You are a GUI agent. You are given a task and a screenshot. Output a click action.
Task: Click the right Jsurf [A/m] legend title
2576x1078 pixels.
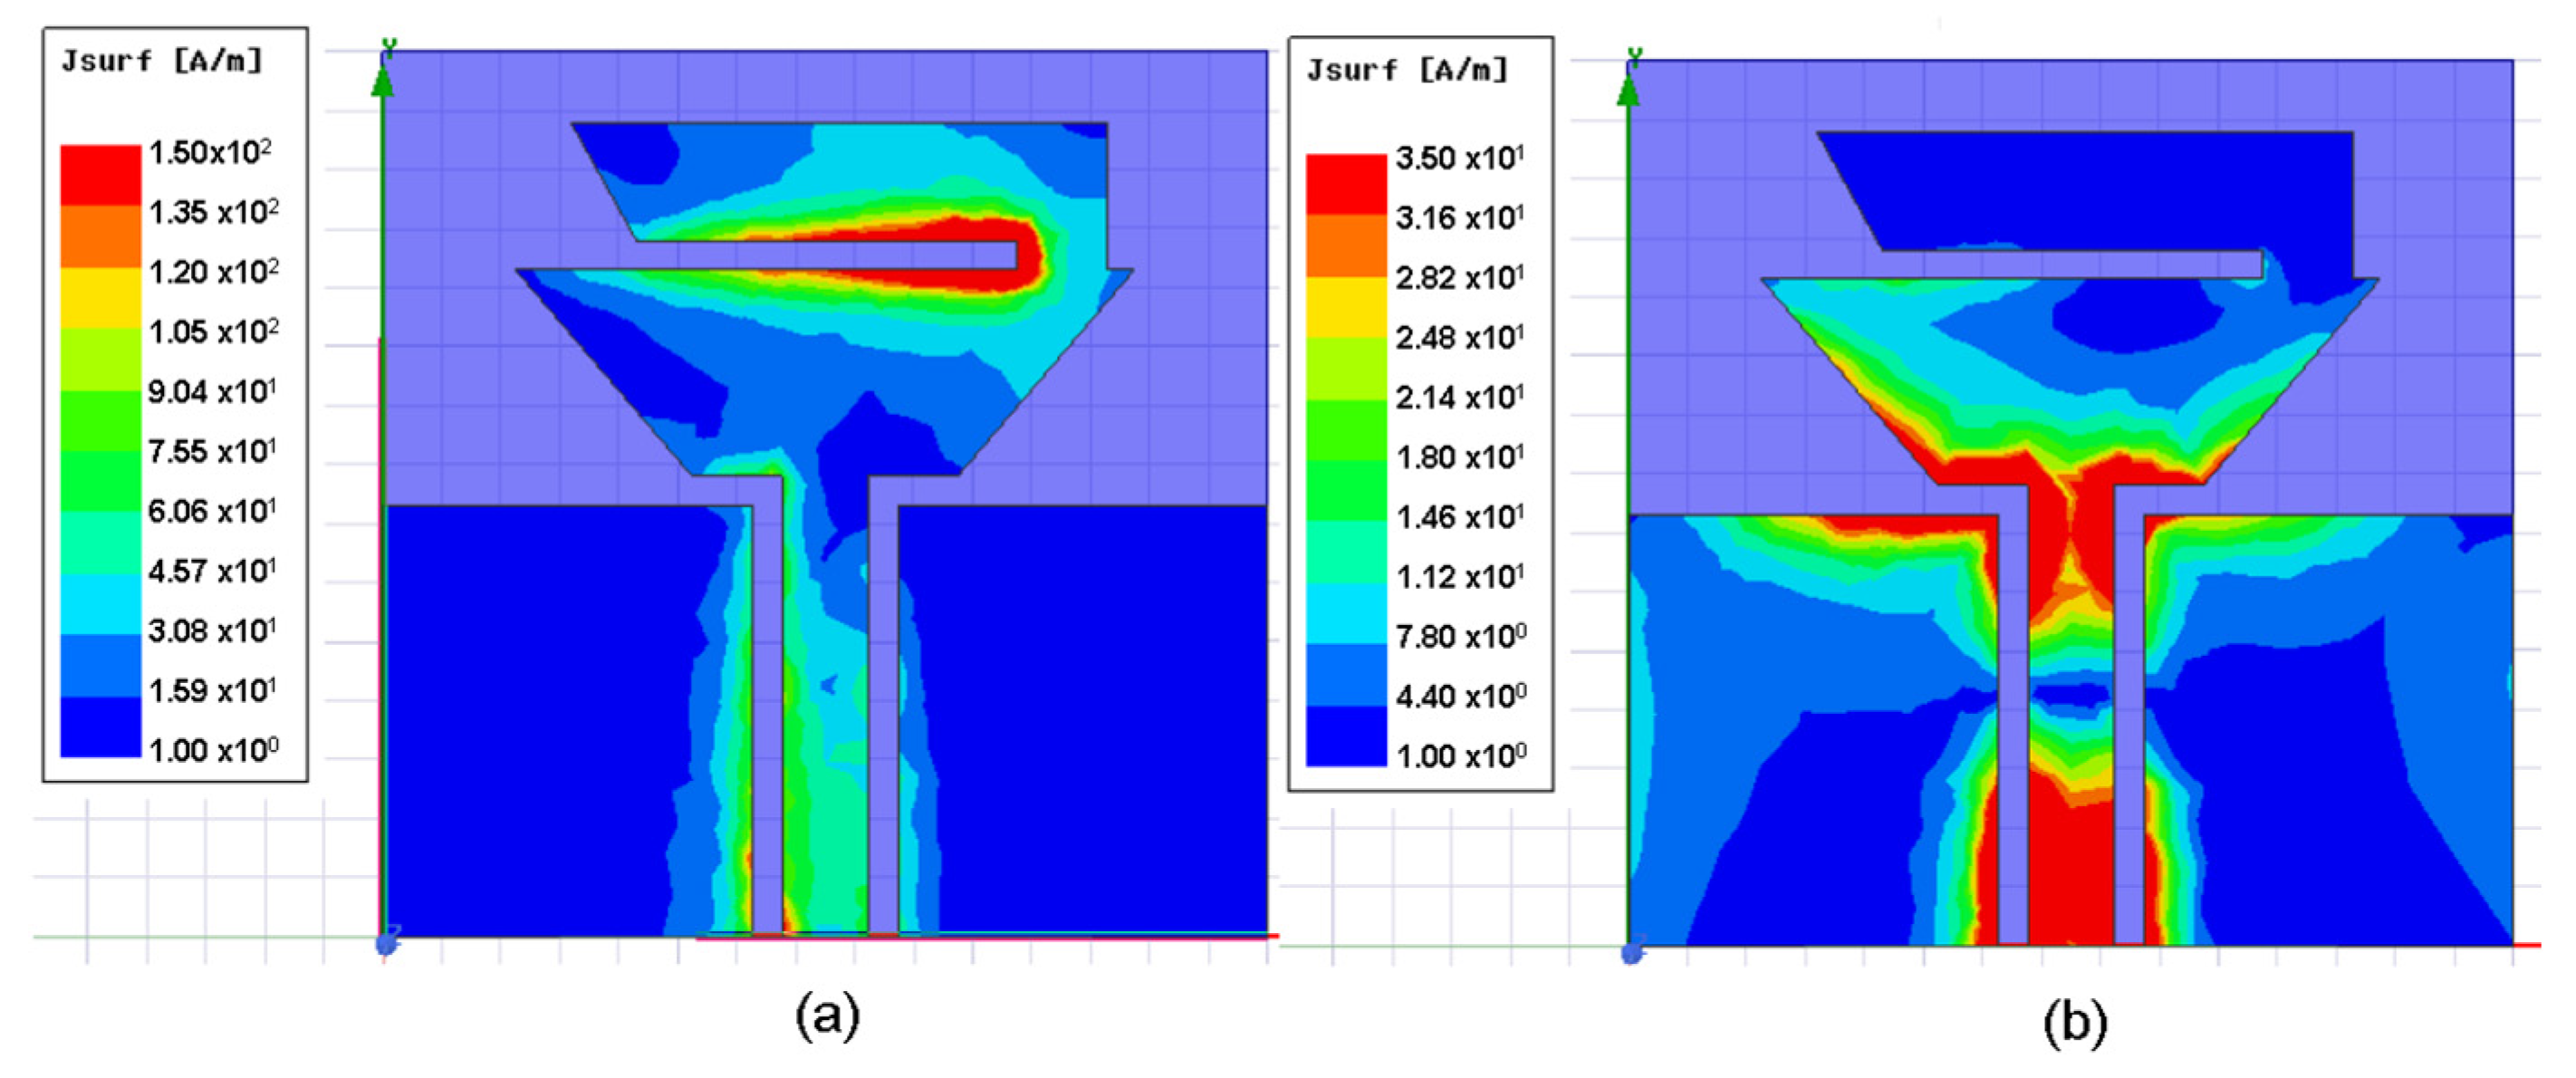point(1407,69)
